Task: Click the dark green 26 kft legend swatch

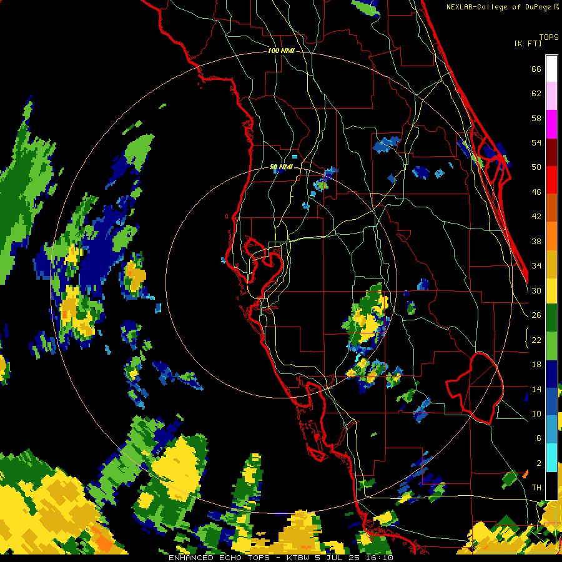Action: click(551, 317)
